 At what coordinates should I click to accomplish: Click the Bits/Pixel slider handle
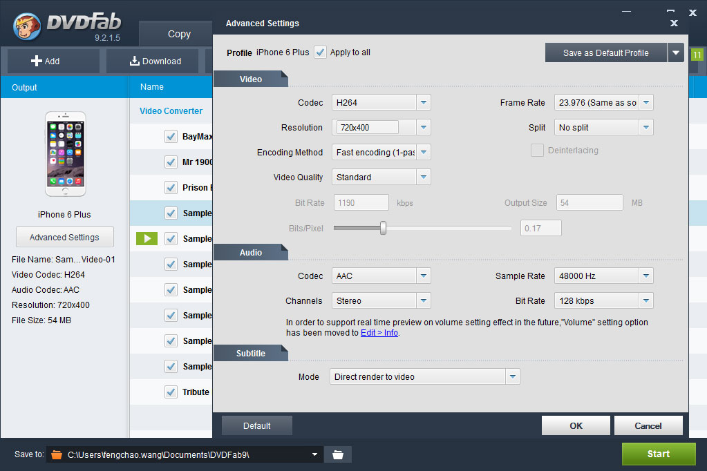383,228
